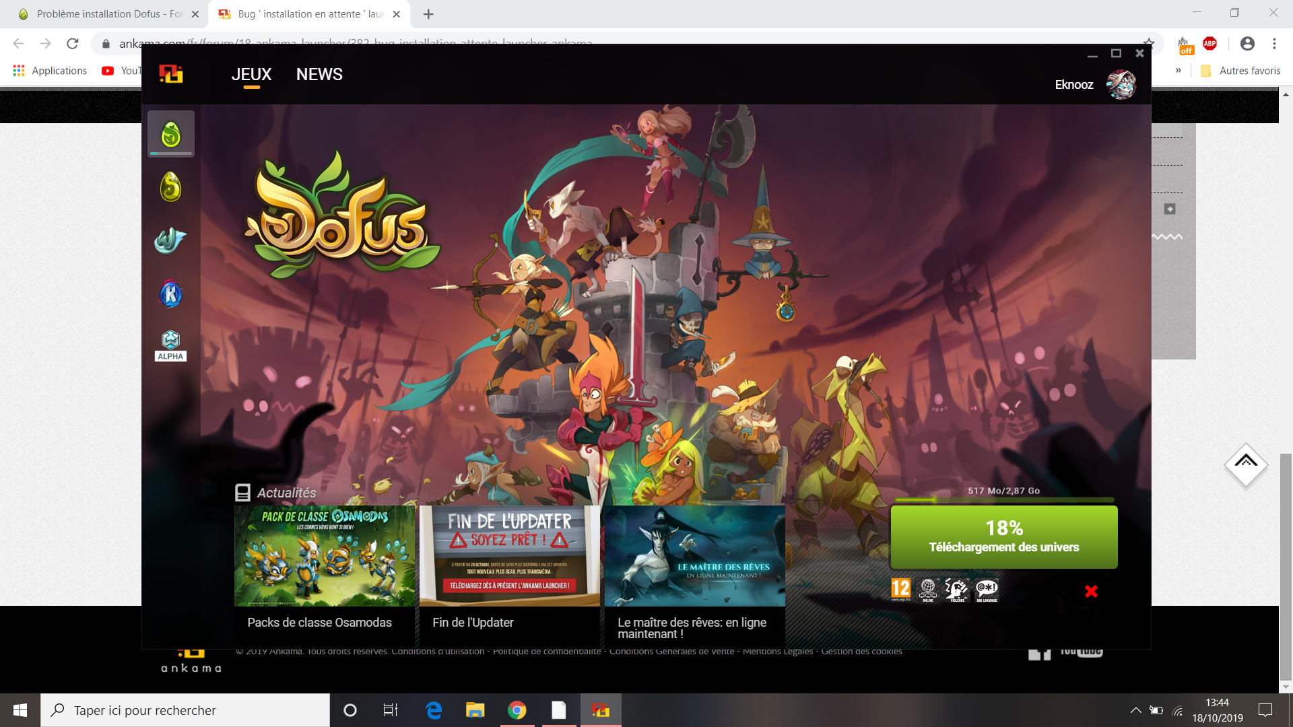1293x727 pixels.
Task: Select the Dofus Retro yellow egg icon
Action: coord(171,187)
